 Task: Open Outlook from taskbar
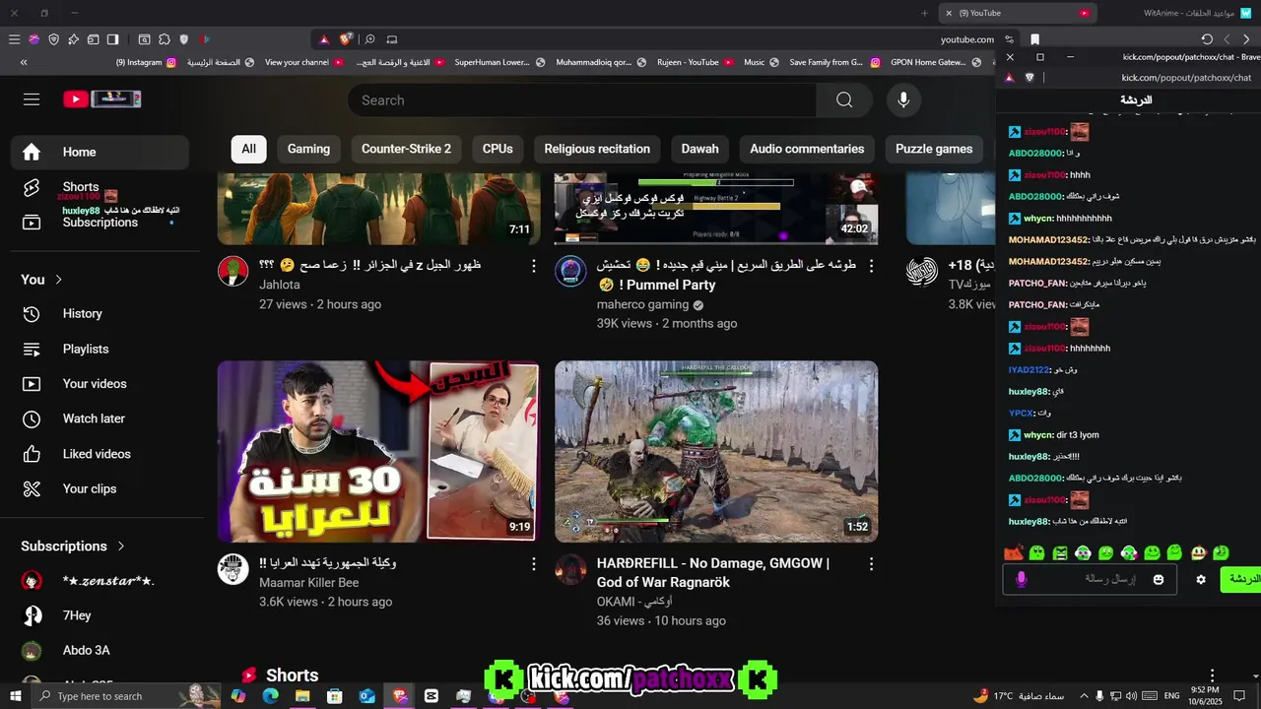[x=366, y=696]
